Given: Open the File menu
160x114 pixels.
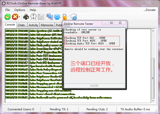Looking at the screenshot, I should pos(7,10).
